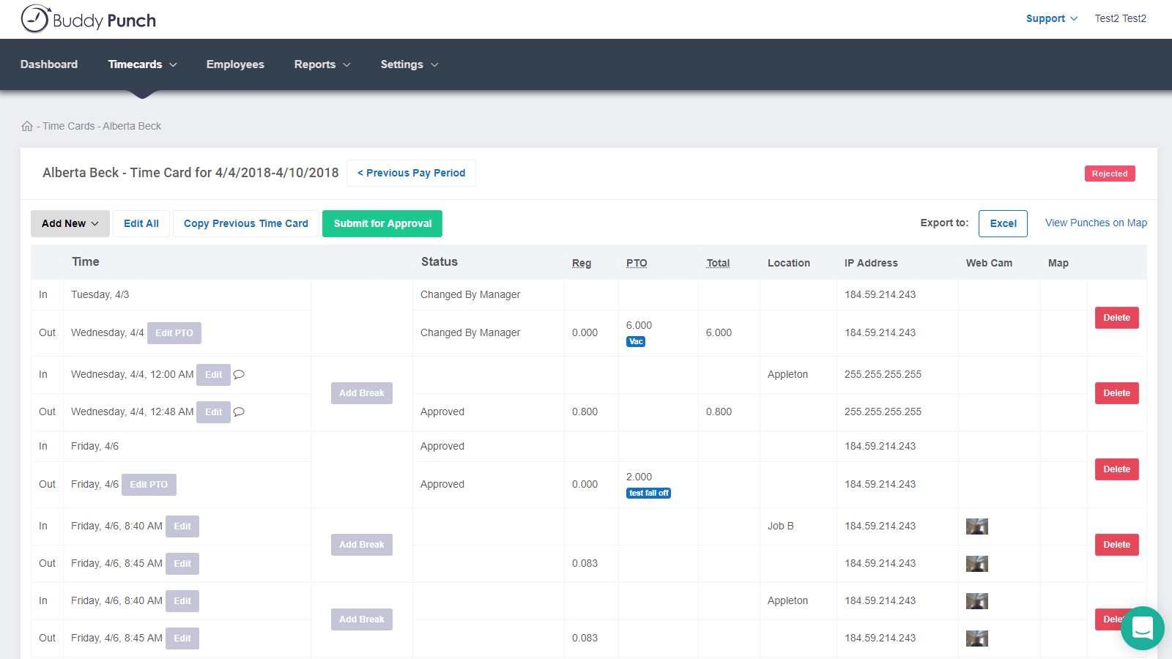The width and height of the screenshot is (1172, 659).
Task: View the webcam photo for Friday 8:40 AM punch
Action: tap(977, 526)
